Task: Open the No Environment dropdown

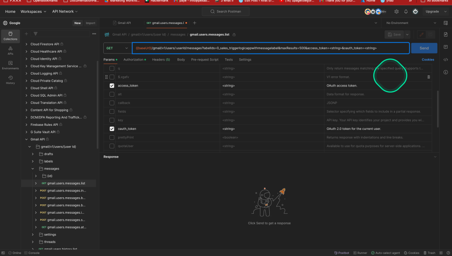Action: 411,23
